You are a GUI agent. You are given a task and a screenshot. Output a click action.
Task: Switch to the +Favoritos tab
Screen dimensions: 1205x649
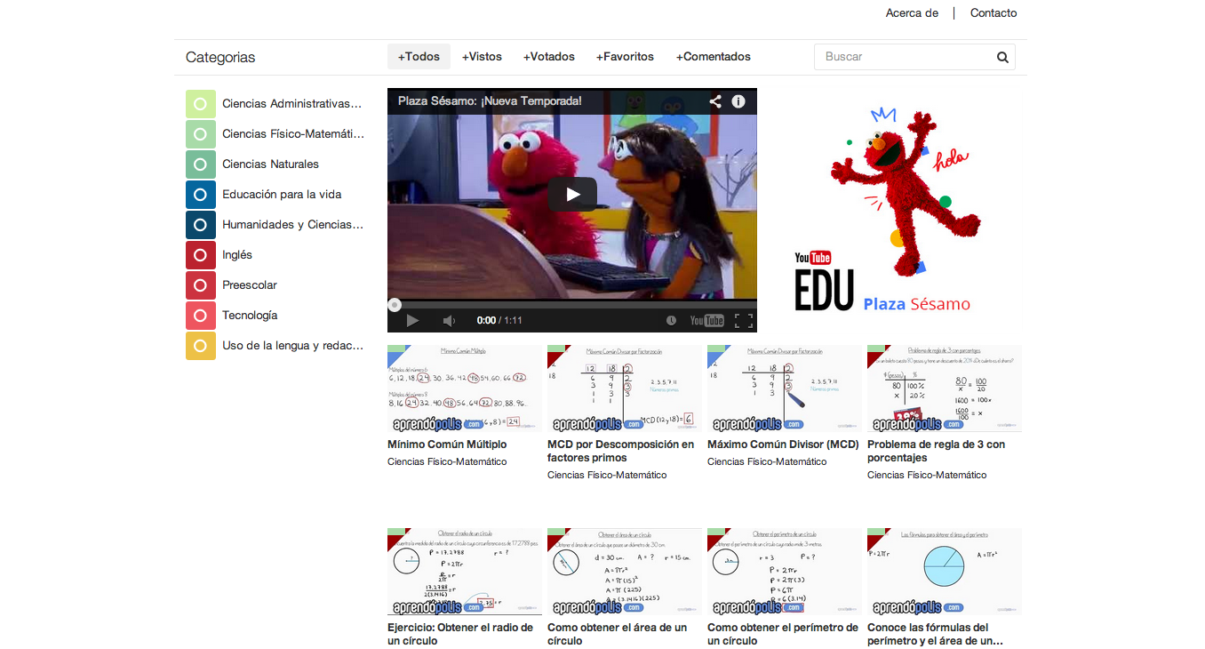(625, 57)
